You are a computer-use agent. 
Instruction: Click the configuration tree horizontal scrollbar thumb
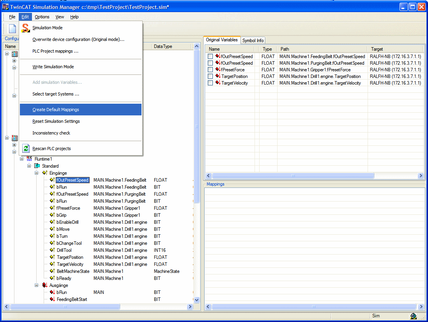pos(65,307)
